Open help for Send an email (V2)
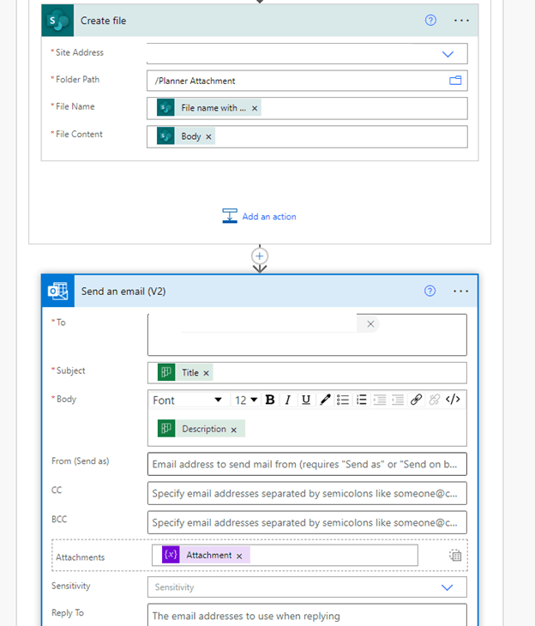Viewport: 535px width, 626px height. (x=430, y=291)
